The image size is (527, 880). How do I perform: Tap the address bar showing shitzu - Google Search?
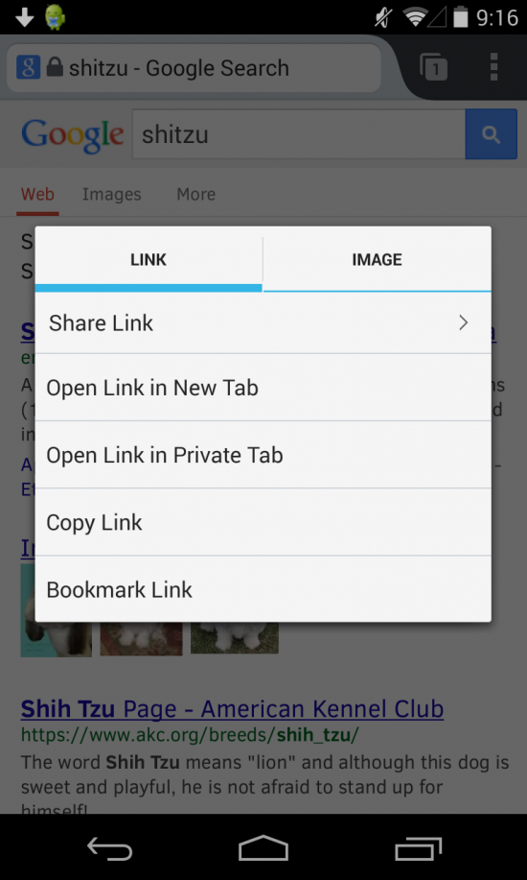click(x=194, y=68)
